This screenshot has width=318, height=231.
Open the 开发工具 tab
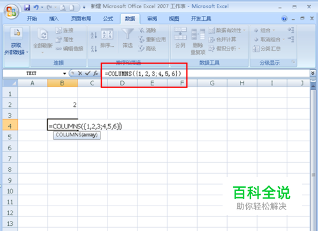point(201,18)
